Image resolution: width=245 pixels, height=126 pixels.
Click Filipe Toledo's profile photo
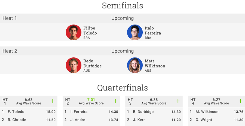tap(73, 32)
